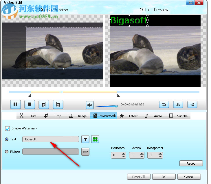The height and width of the screenshot is (184, 211).
Task: Decrease Vertical offset value
Action: point(142,157)
